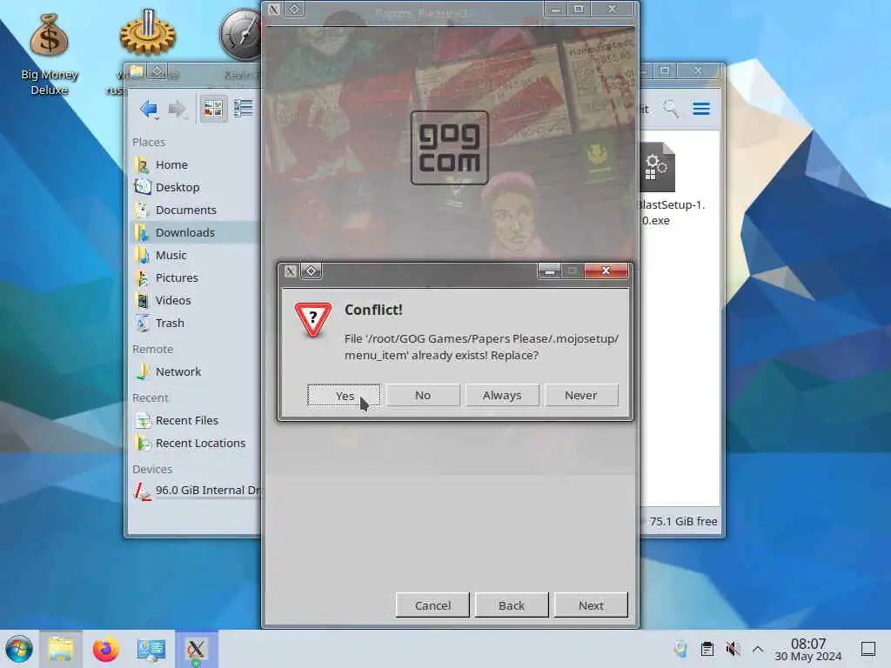
Task: Open the Start menu orb
Action: 19,649
